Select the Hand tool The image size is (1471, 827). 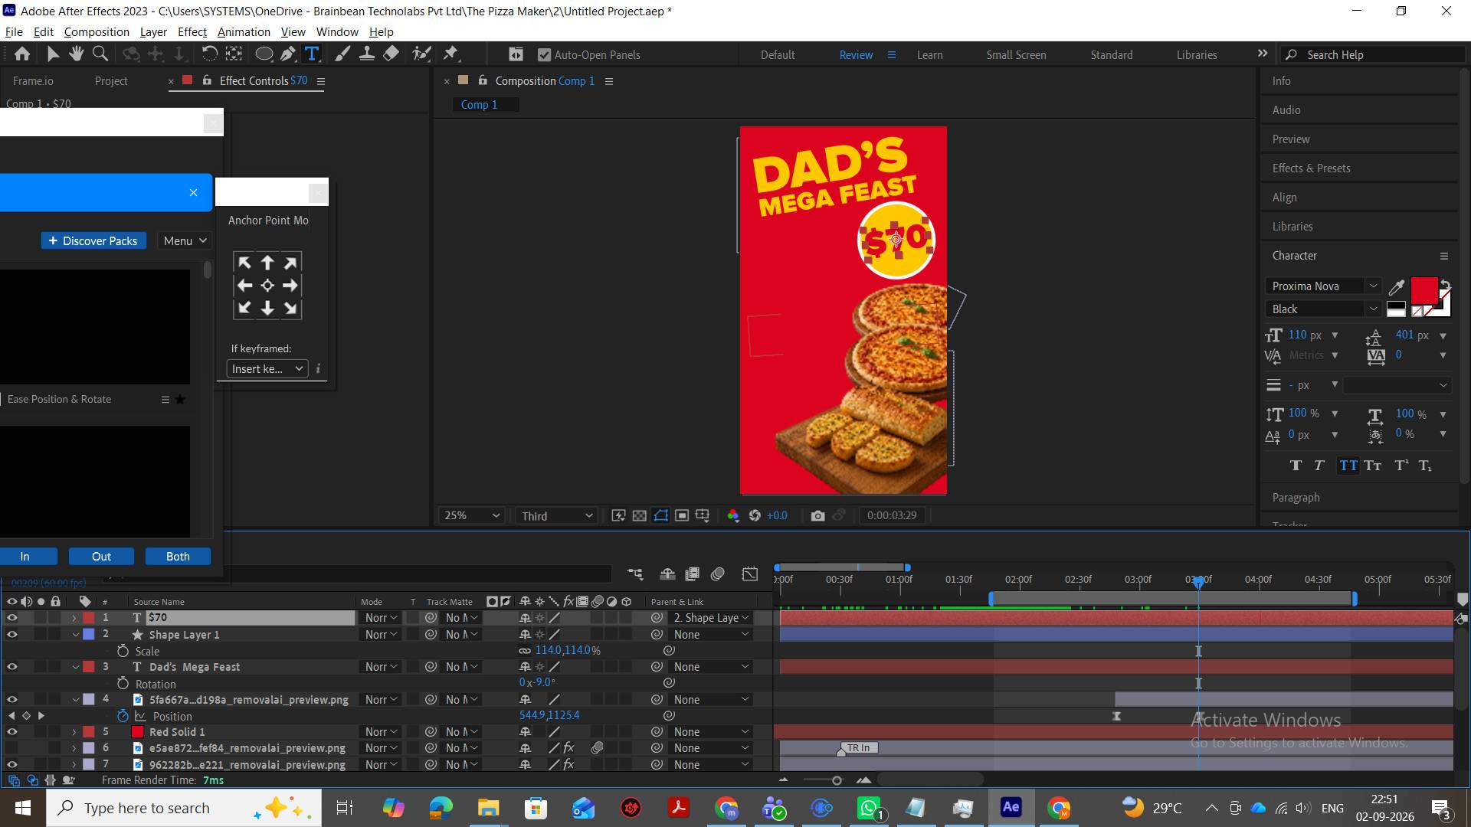76,54
